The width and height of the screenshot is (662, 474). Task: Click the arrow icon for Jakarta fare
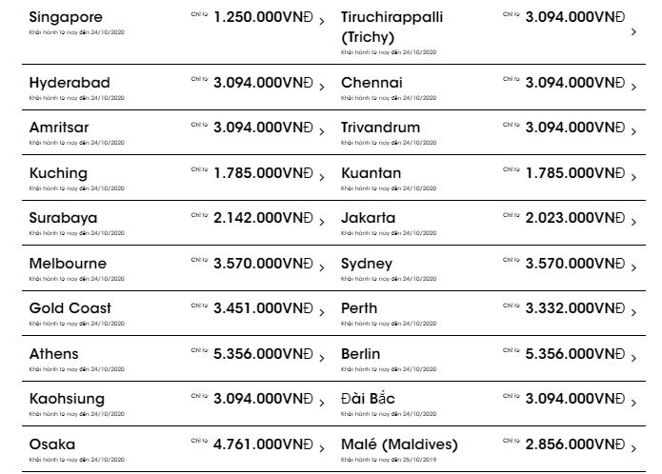633,222
